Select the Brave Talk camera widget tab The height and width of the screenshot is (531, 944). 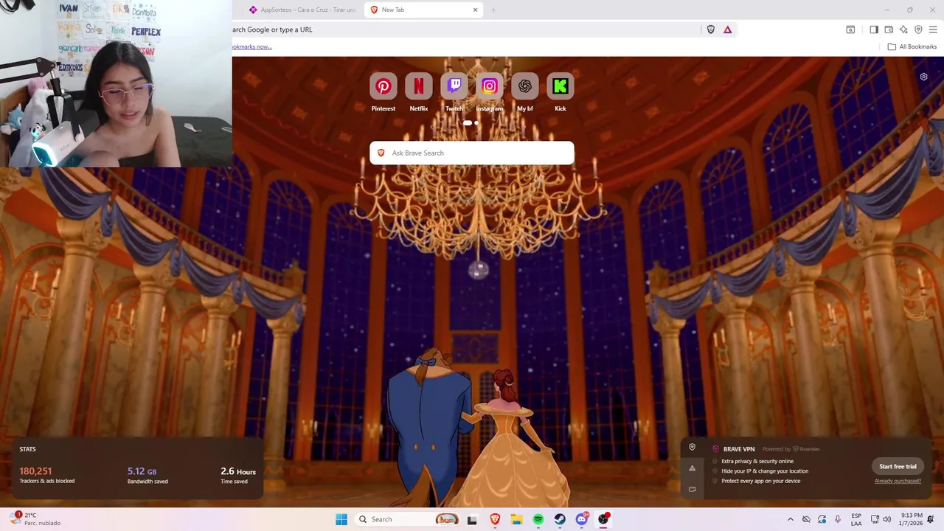coord(692,489)
